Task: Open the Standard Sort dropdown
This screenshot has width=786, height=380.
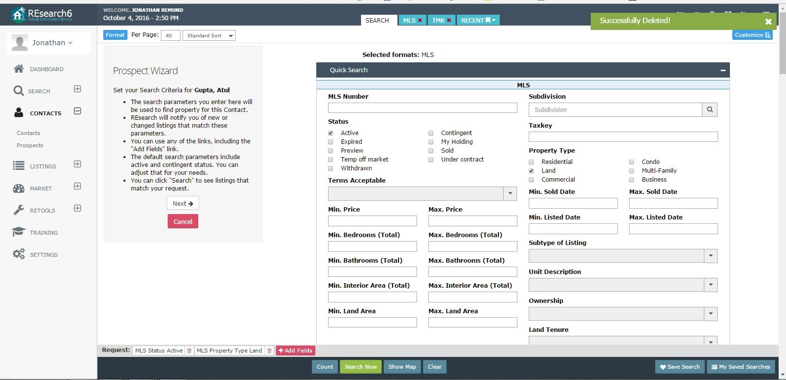Action: pyautogui.click(x=209, y=35)
